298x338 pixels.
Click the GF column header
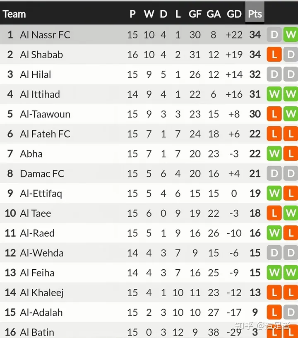click(195, 14)
